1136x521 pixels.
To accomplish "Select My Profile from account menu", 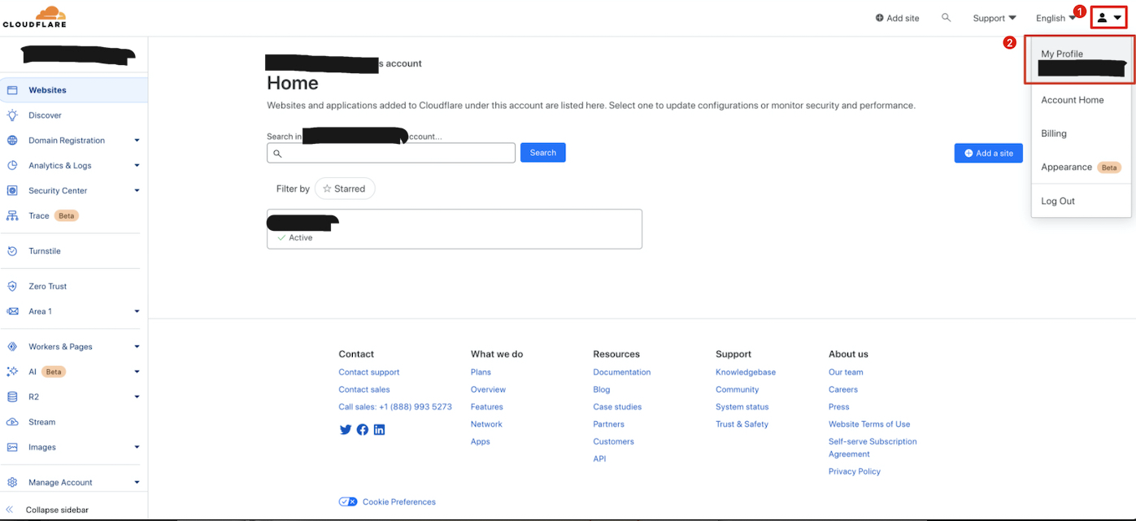I will 1062,54.
